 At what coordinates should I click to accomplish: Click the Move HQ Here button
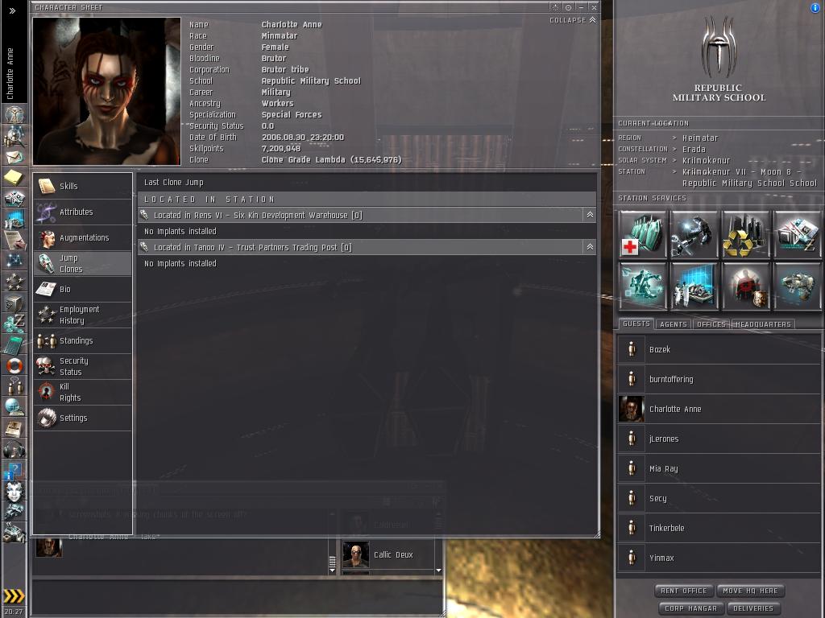750,591
